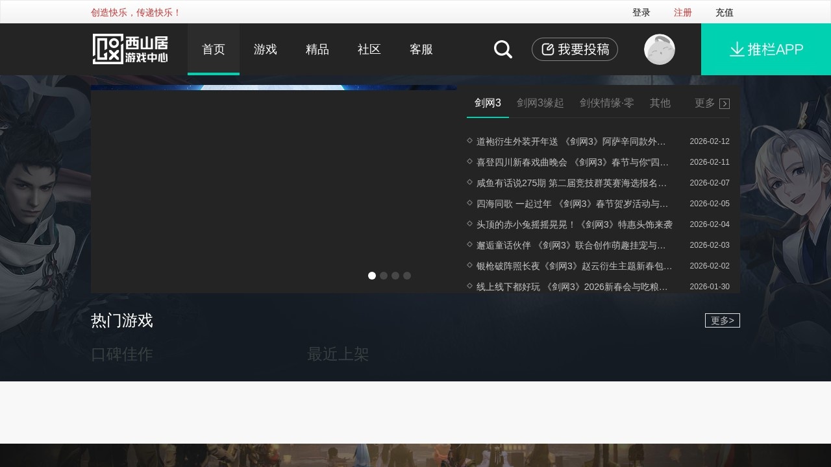
Task: Click the download arrow icon on 推栏APP
Action: [737, 49]
